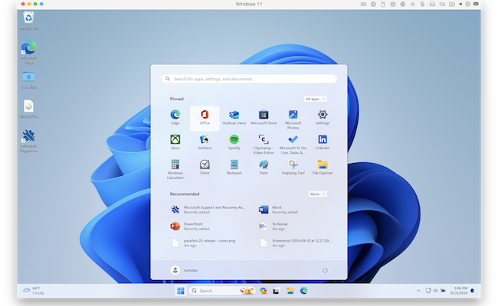This screenshot has height=306, width=498.
Task: Open File Explorer pinned app
Action: [x=323, y=167]
